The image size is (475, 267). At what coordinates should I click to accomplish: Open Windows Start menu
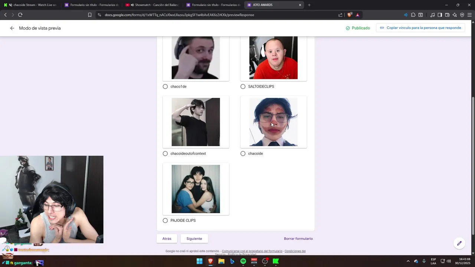pos(199,261)
